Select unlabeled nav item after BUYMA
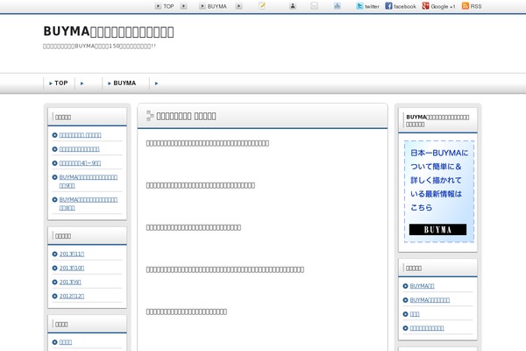Viewport: 526px width, 351px height. 156,83
